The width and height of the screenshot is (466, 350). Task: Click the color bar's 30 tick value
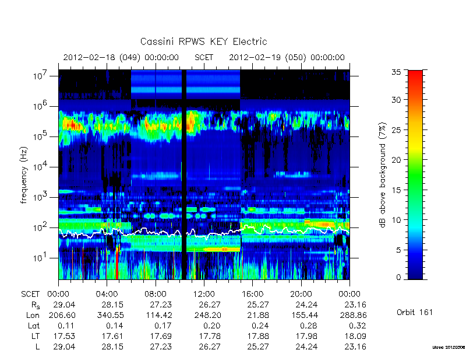click(x=396, y=99)
